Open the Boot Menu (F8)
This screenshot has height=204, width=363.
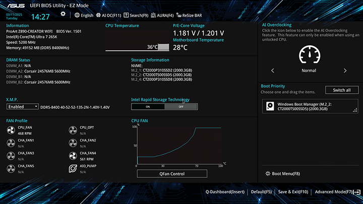[282, 174]
